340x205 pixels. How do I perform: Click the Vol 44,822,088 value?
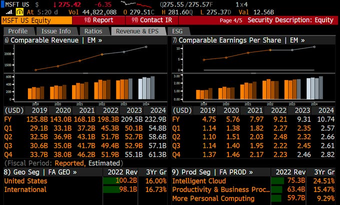(92, 12)
